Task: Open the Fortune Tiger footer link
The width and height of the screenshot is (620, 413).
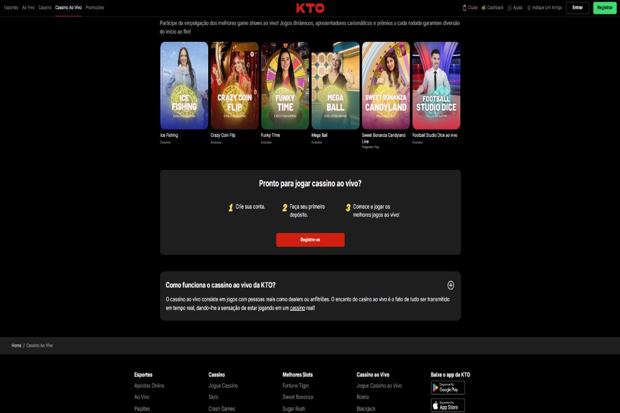Action: click(x=296, y=386)
